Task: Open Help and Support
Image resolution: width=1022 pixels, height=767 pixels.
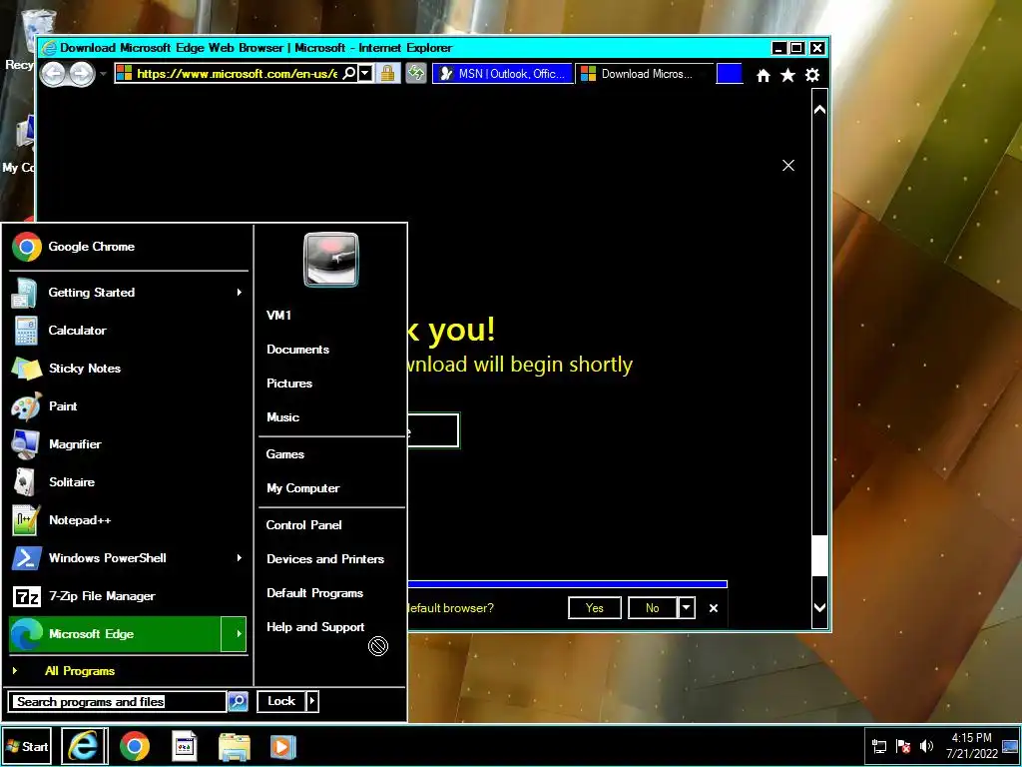Action: (x=315, y=627)
